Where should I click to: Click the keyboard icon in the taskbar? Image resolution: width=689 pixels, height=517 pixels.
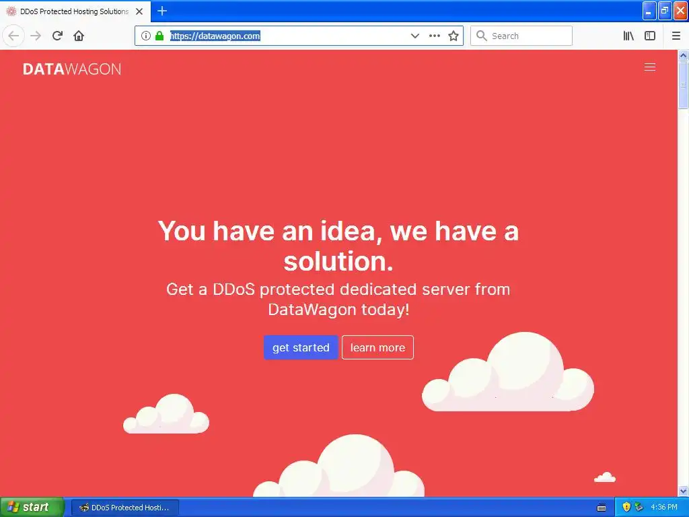602,508
